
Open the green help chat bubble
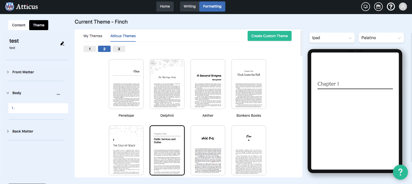coord(400,172)
